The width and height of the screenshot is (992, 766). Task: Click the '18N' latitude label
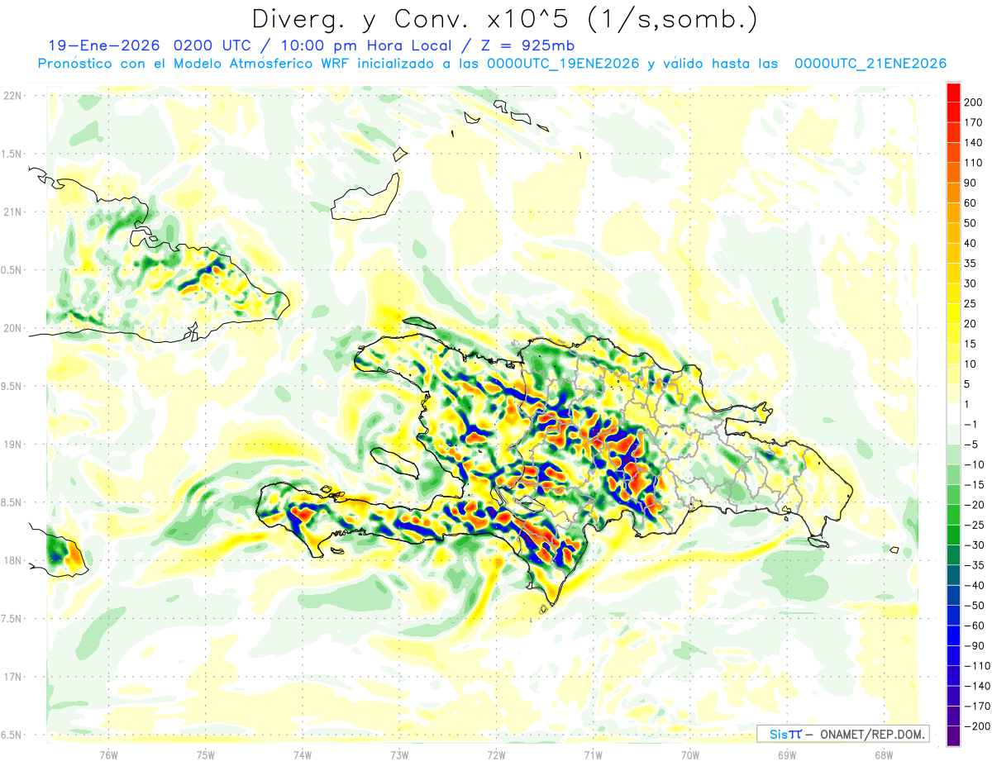click(x=12, y=560)
